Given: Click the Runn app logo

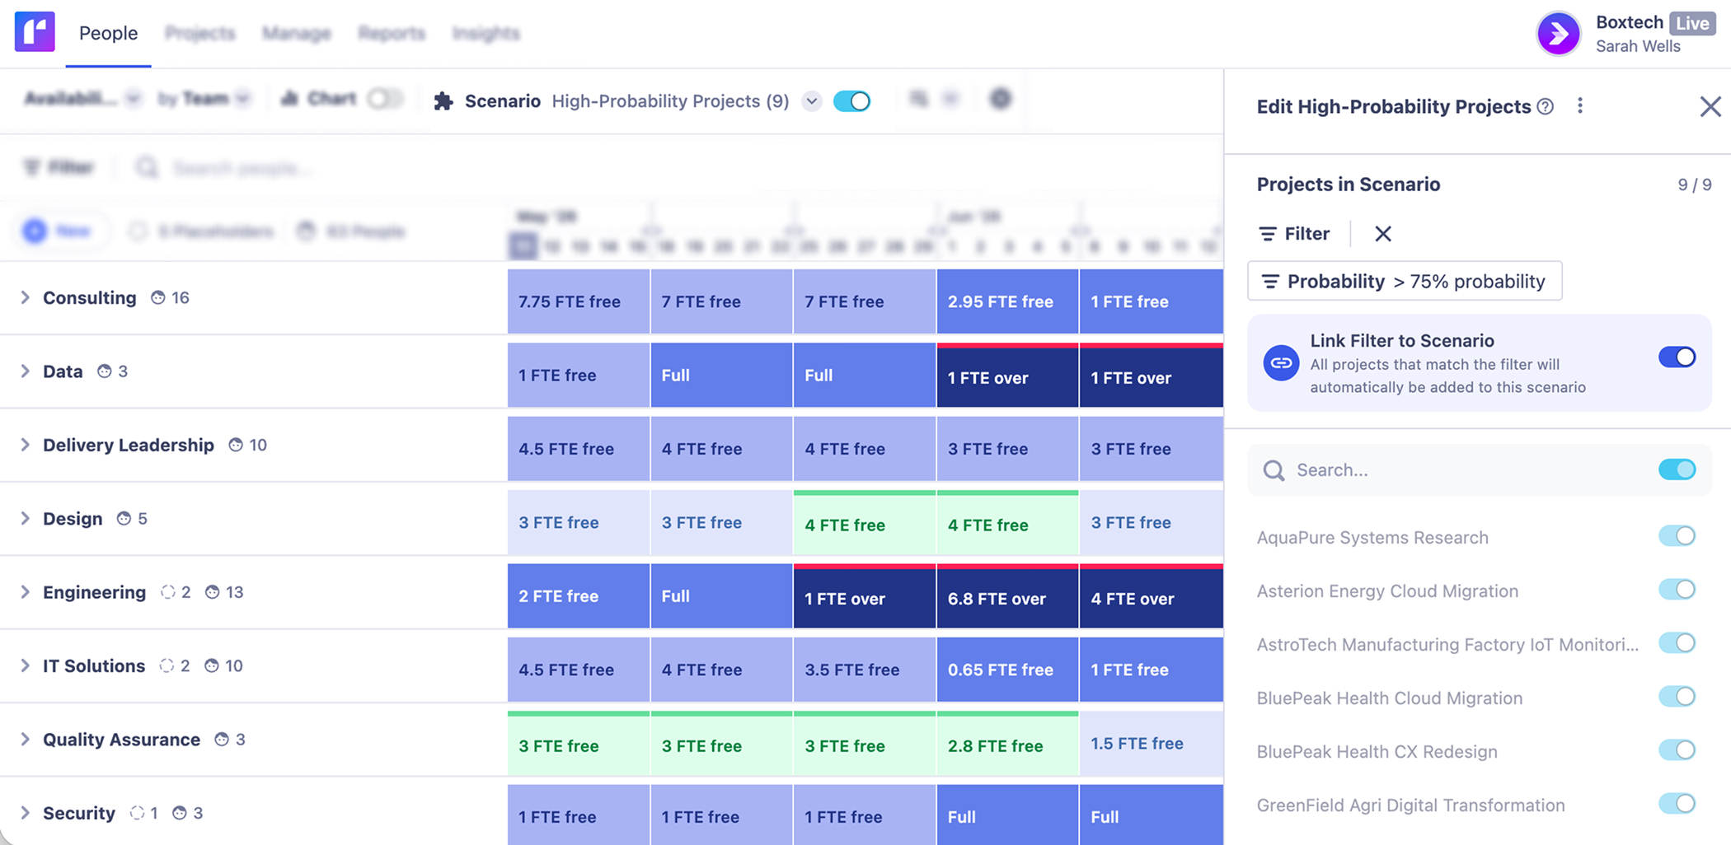Looking at the screenshot, I should pos(35,32).
